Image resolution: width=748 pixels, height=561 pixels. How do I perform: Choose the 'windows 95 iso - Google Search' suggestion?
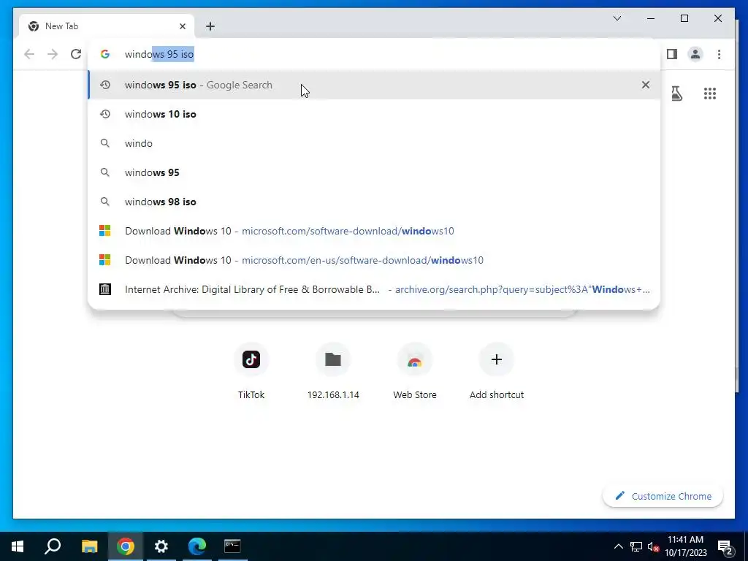[374, 85]
